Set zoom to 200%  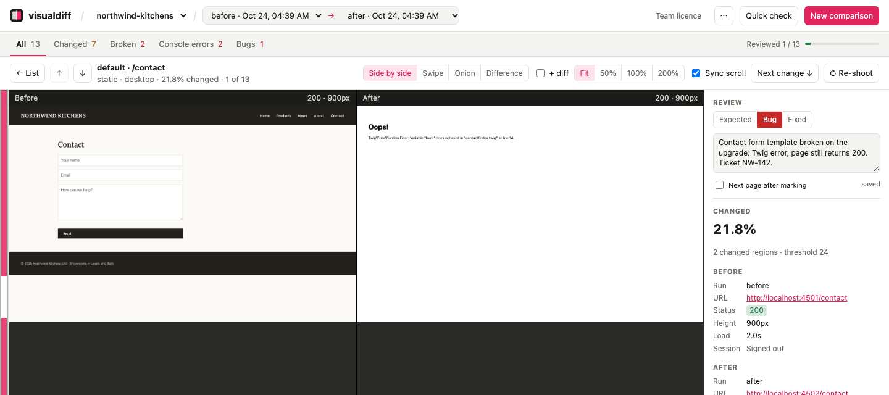pyautogui.click(x=668, y=73)
